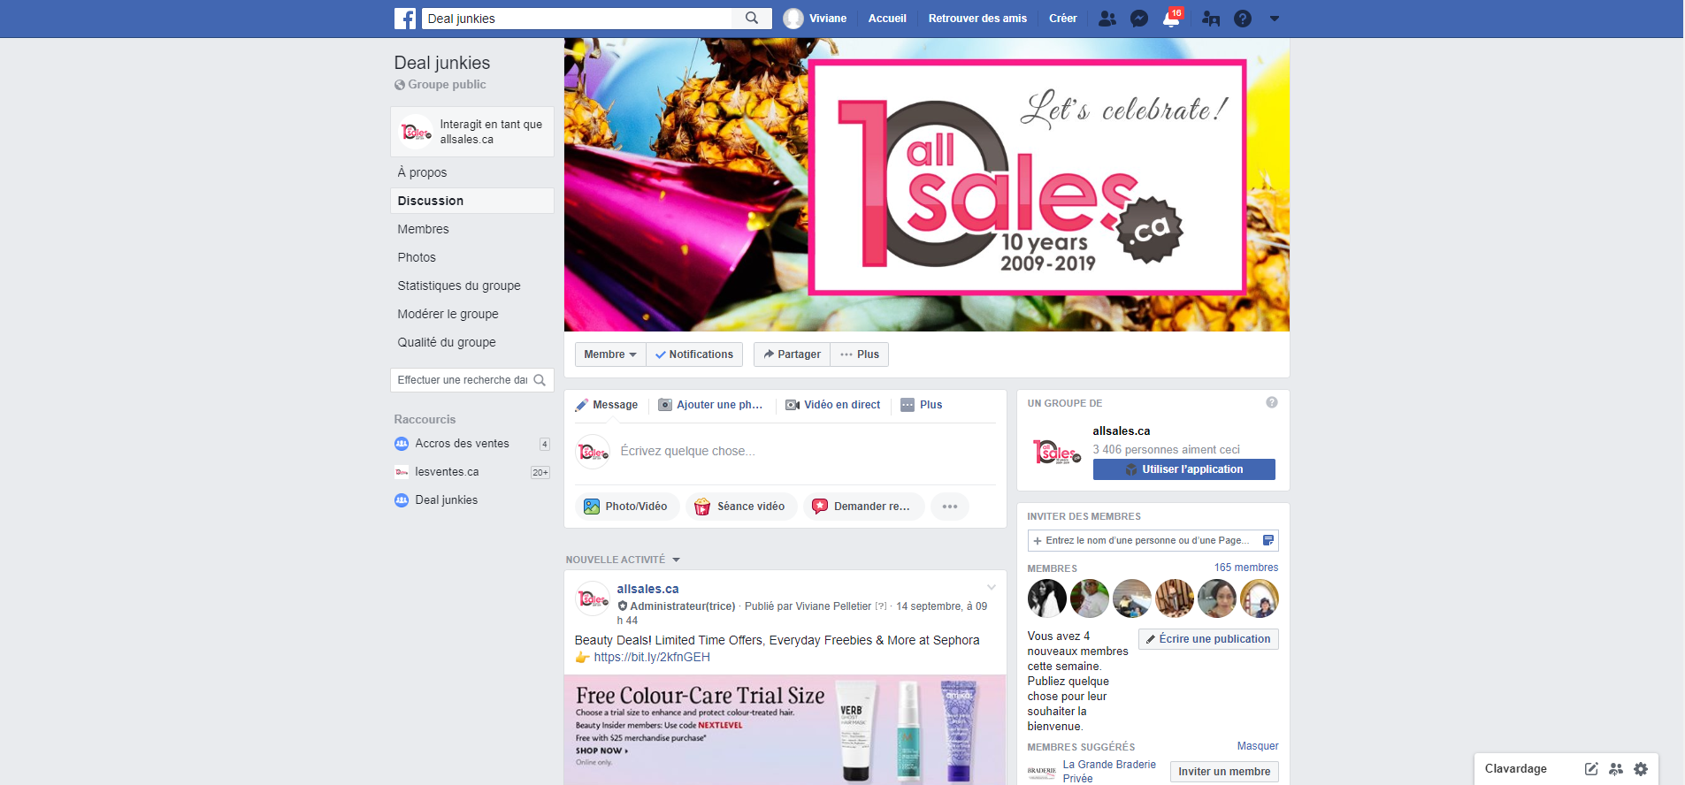Screen dimensions: 1685x785
Task: Open the Membre dropdown button
Action: coord(610,354)
